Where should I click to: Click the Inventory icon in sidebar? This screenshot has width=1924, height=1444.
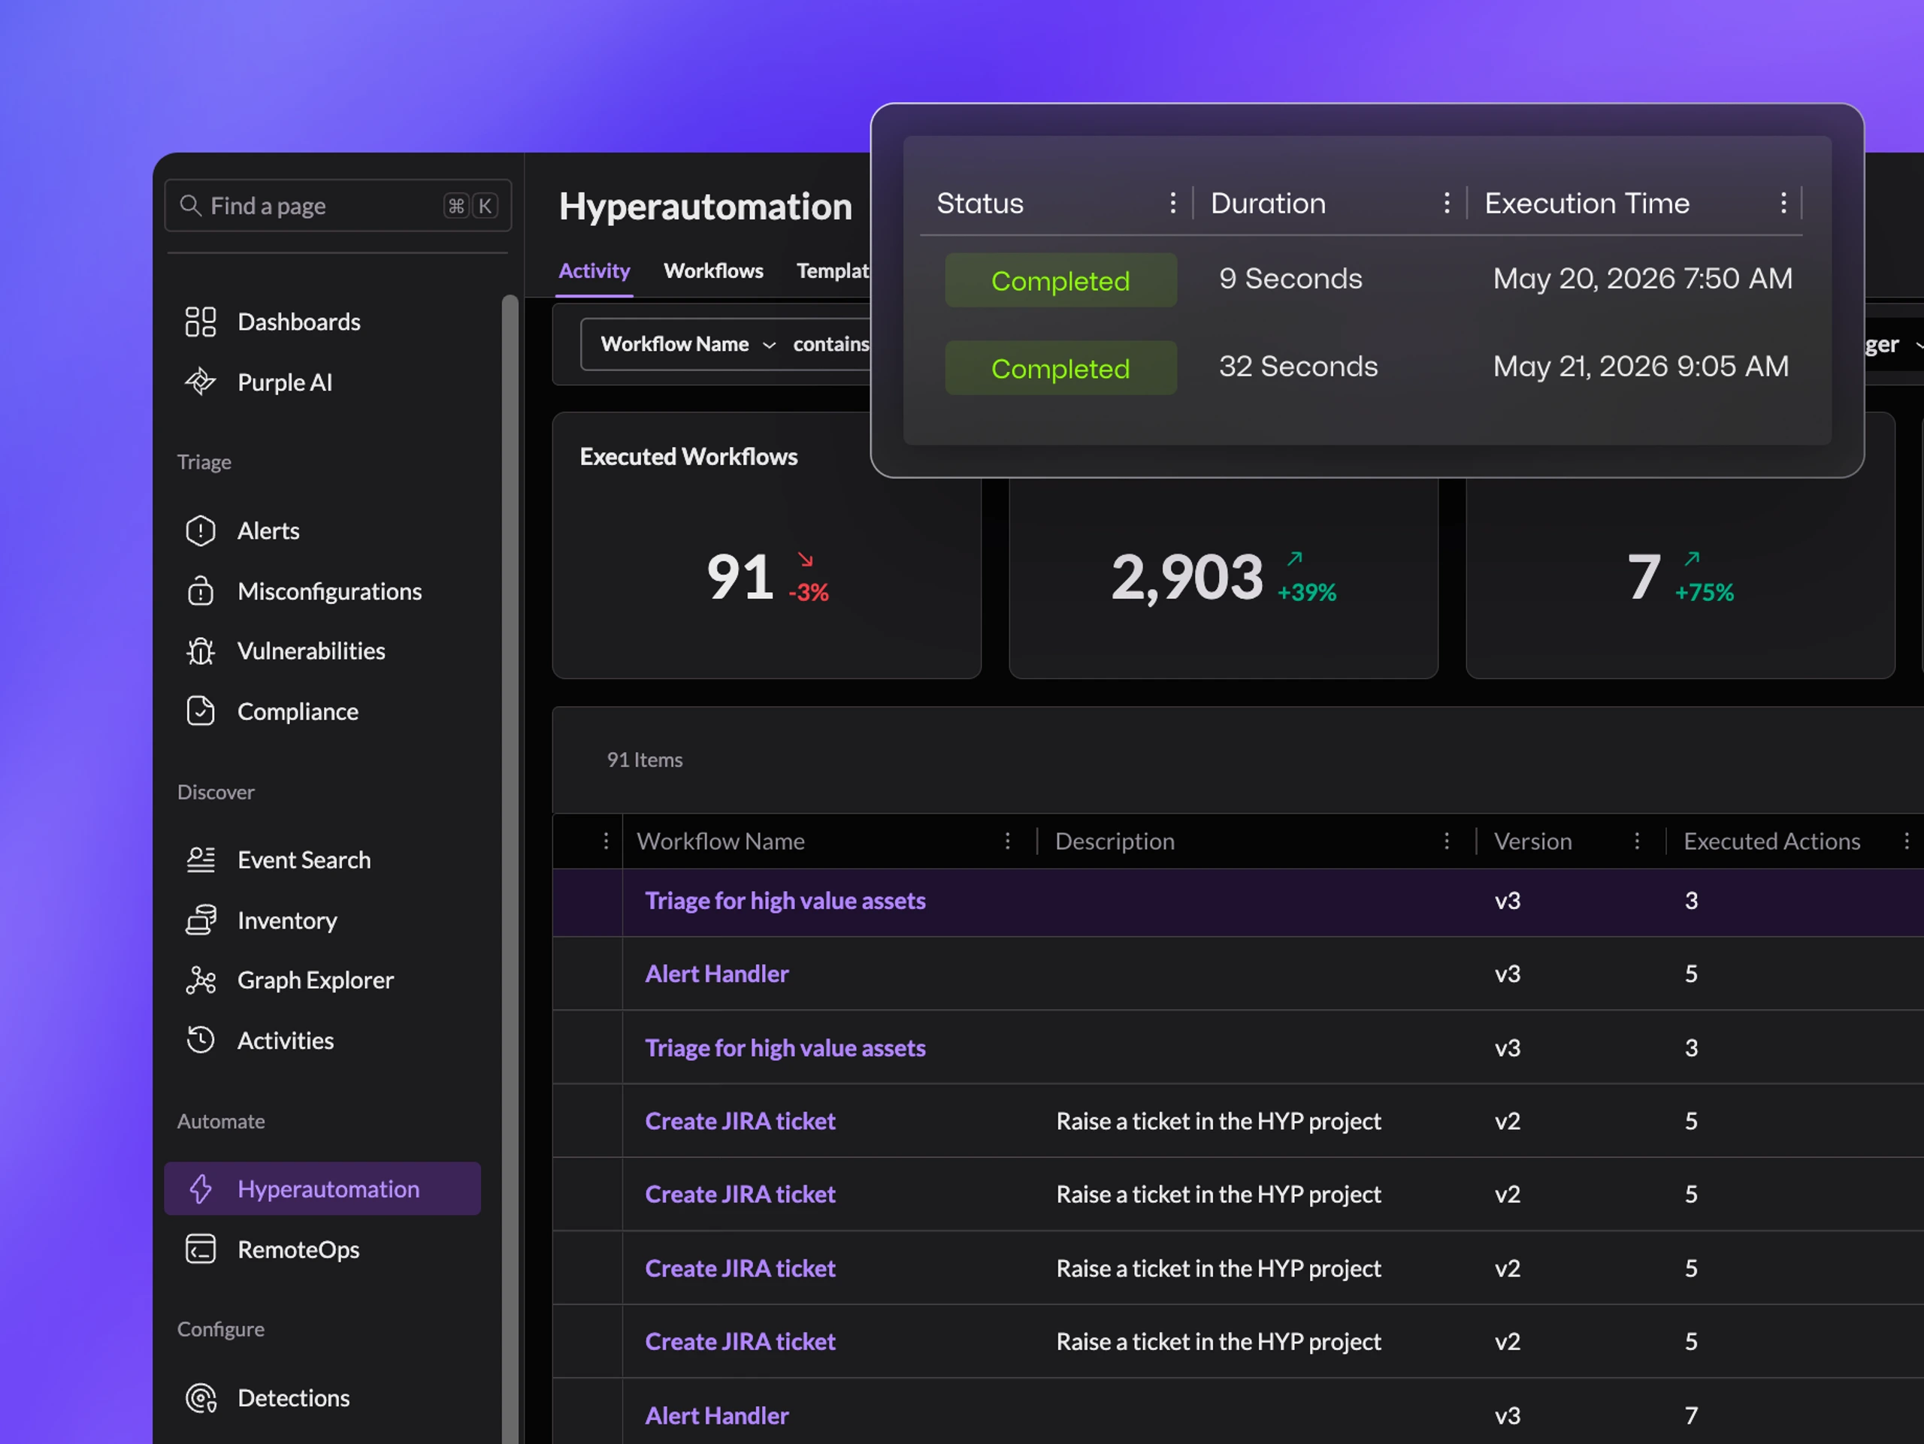pos(200,920)
